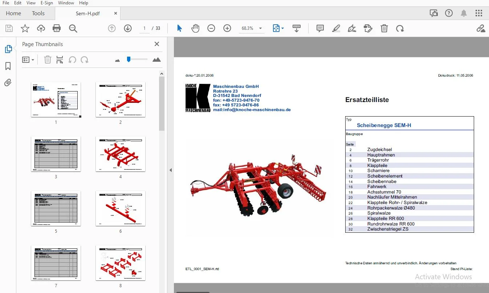Select page 1 thumbnail
Viewport: 489px width, 293px height.
tap(56, 99)
